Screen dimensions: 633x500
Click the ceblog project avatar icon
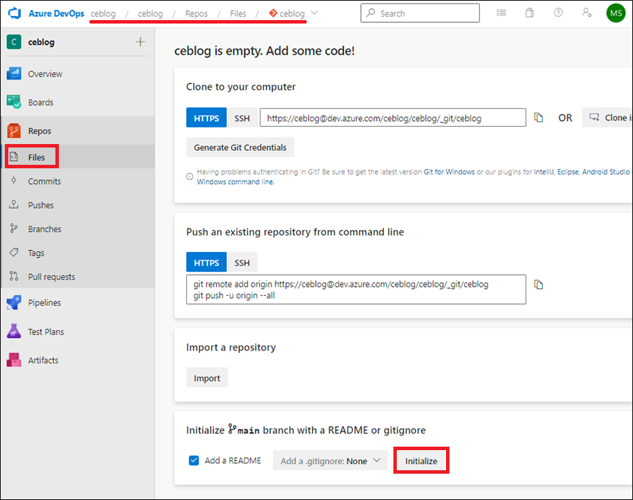14,42
